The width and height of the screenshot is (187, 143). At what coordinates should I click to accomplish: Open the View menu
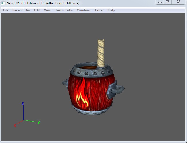coord(47,10)
